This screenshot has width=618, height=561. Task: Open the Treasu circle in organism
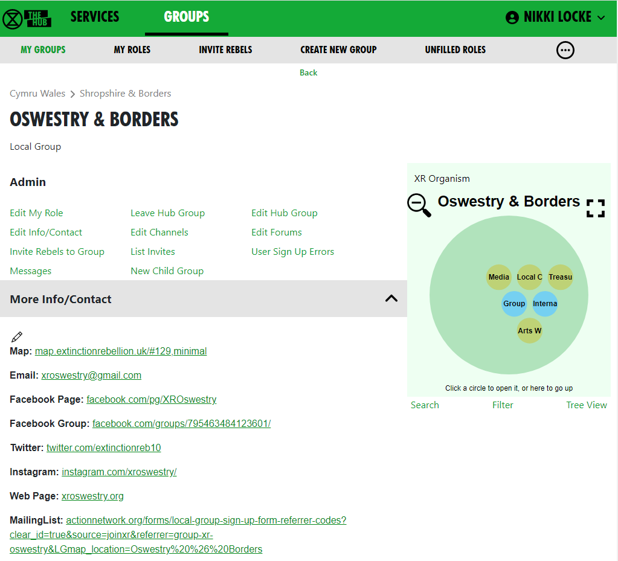click(x=560, y=277)
